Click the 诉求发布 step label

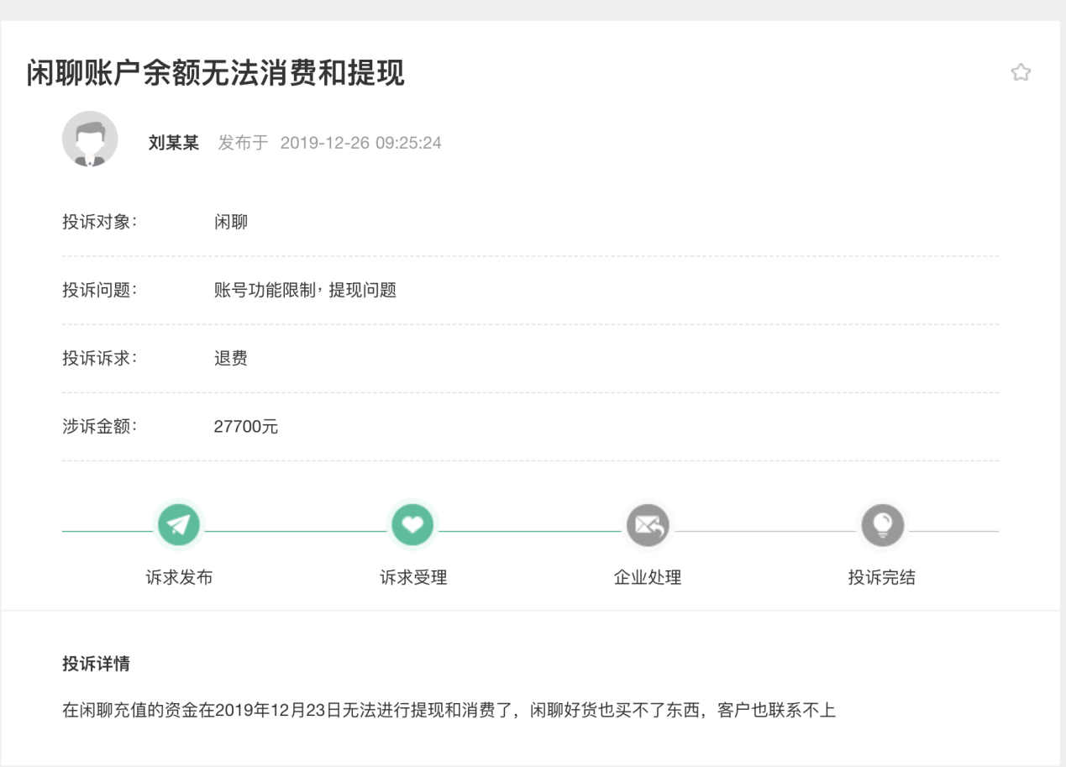tap(179, 578)
